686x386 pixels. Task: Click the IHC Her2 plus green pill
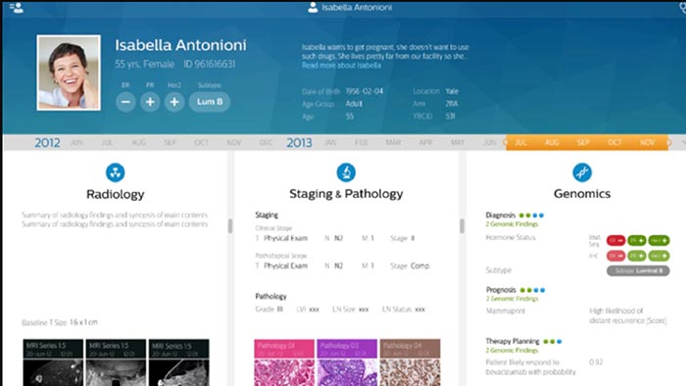click(659, 256)
